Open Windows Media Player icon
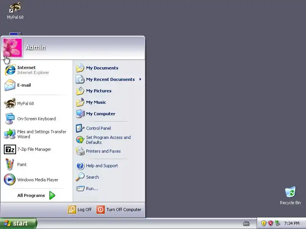The height and width of the screenshot is (229, 306). pos(10,179)
